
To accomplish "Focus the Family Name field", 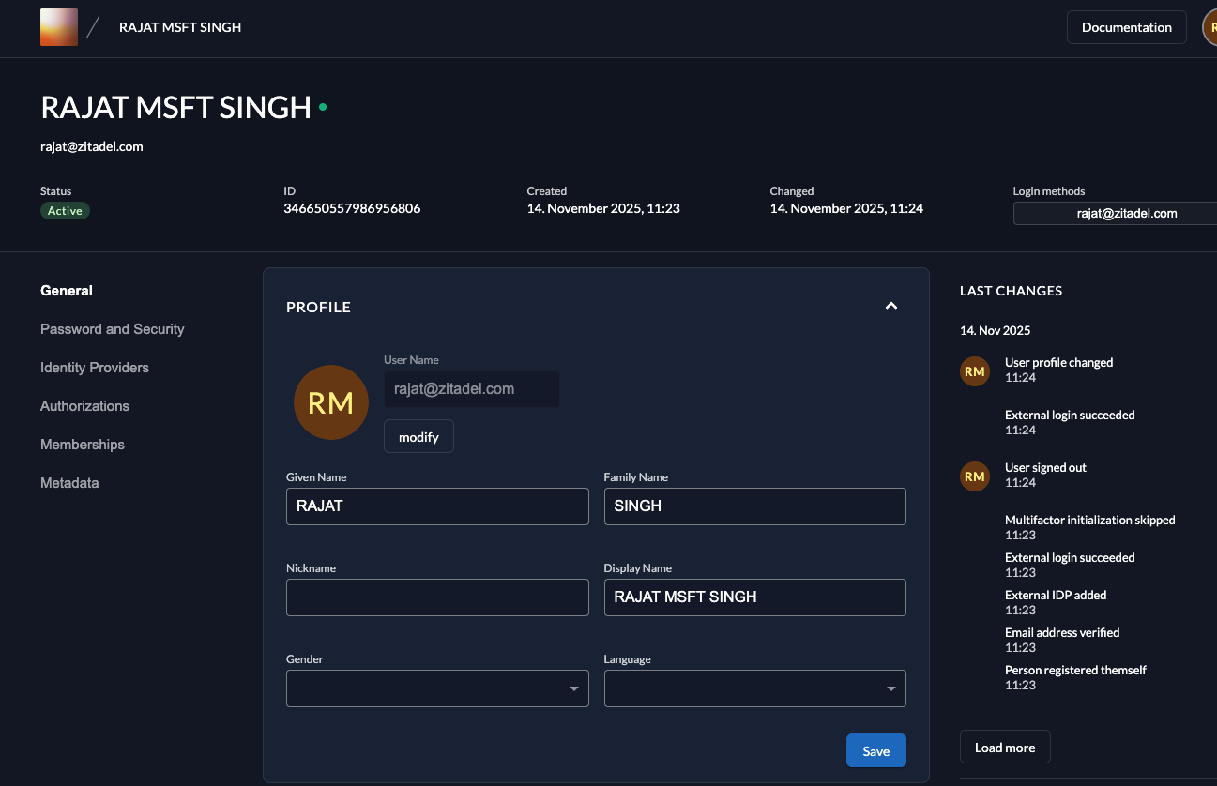I will point(755,506).
